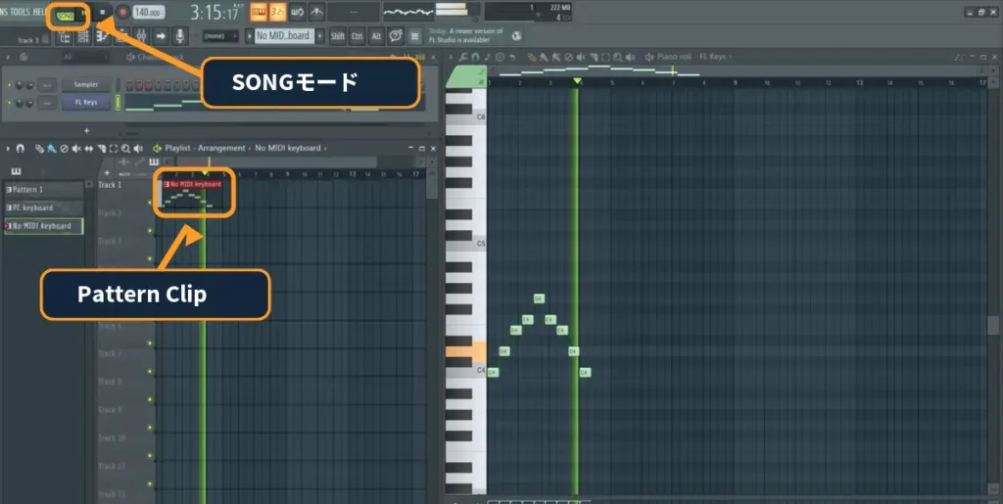Open the (none) dropdown in main toolbar
This screenshot has width=1003, height=504.
tap(220, 36)
